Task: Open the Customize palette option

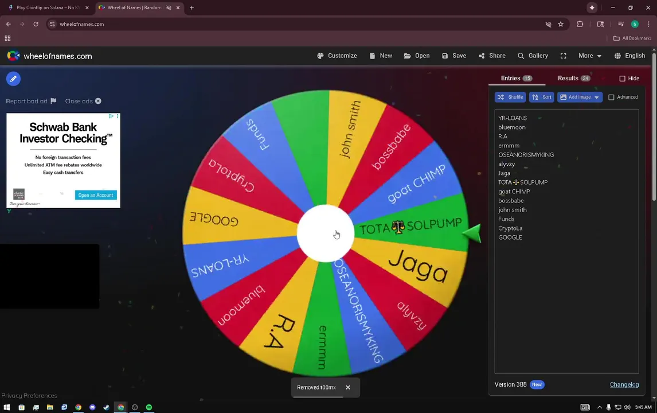Action: pos(337,56)
